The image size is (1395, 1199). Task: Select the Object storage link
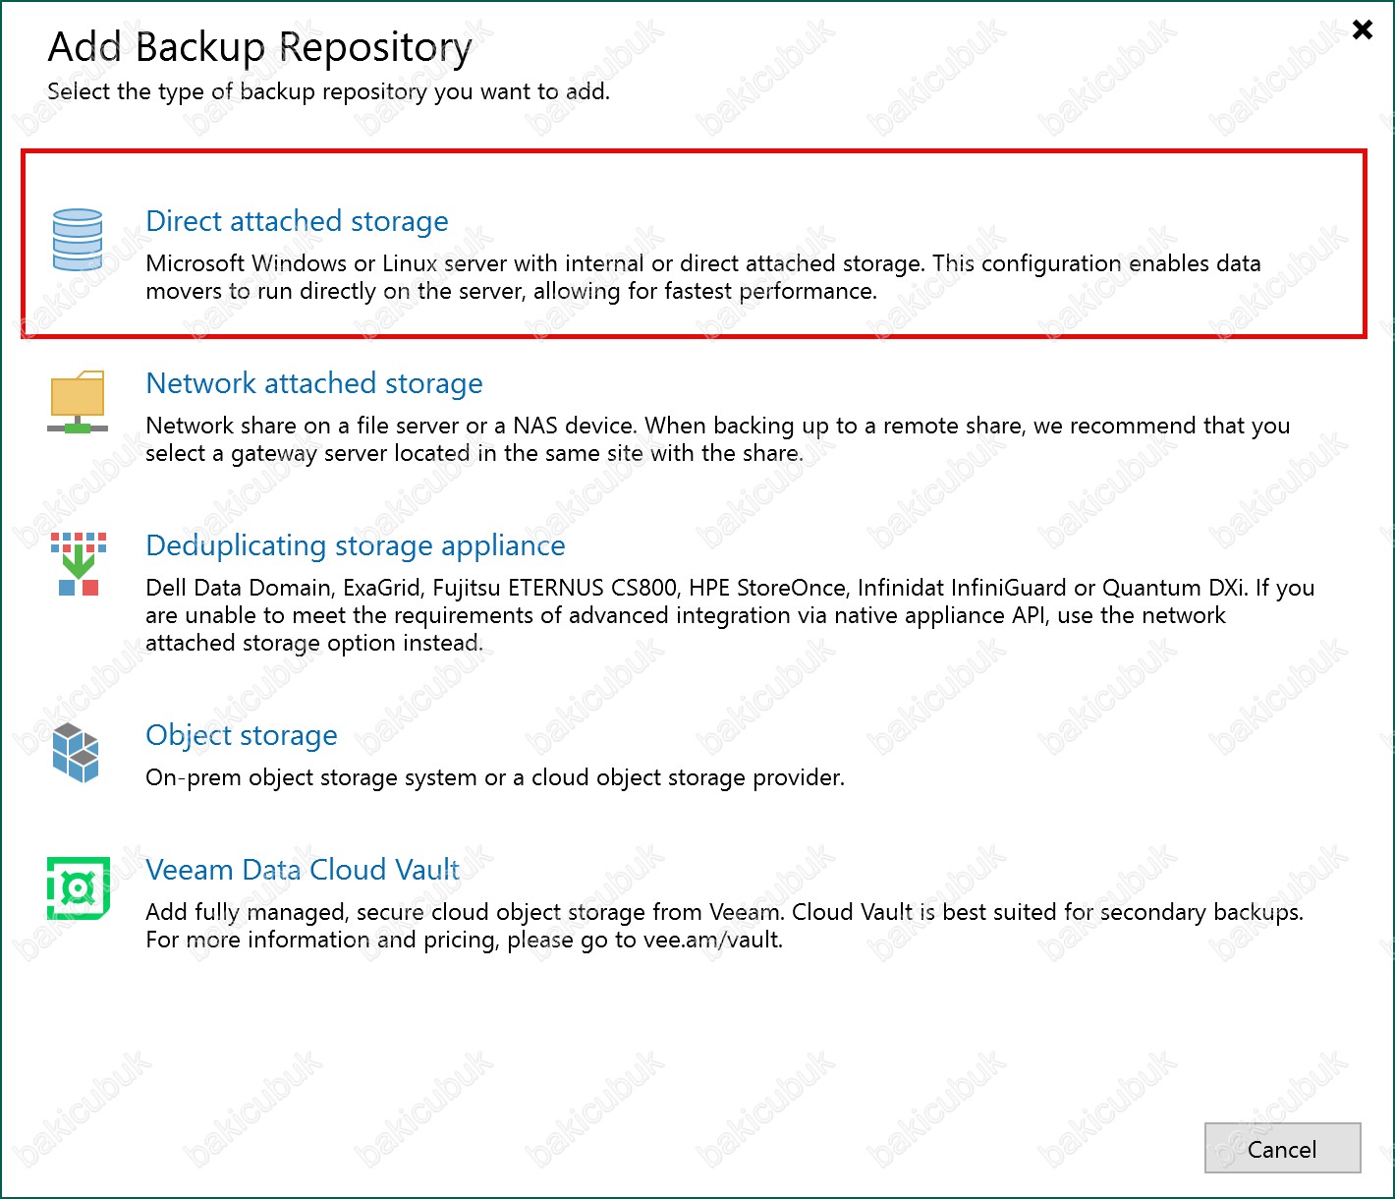click(x=242, y=735)
